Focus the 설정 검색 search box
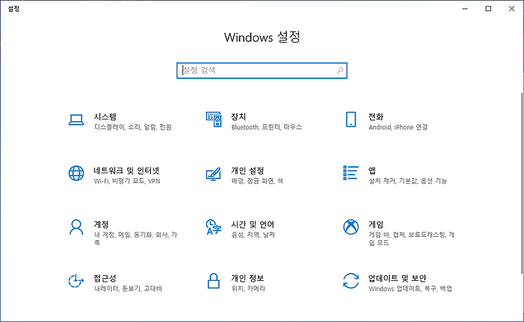 (x=262, y=71)
